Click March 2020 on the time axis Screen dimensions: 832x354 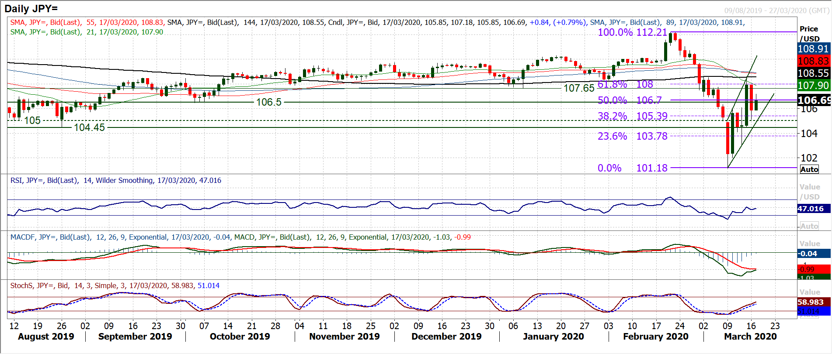coord(750,337)
